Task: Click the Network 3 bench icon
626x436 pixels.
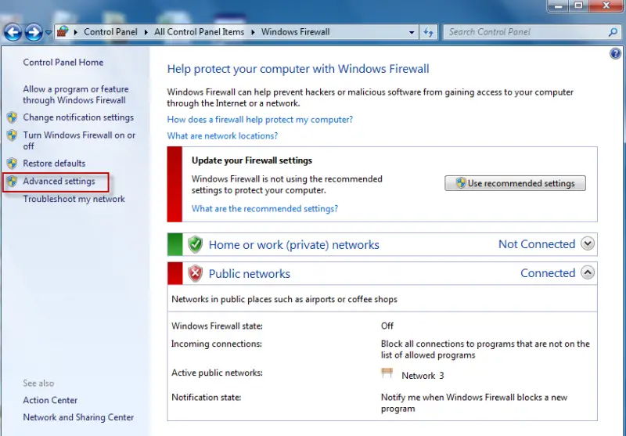Action: click(387, 373)
